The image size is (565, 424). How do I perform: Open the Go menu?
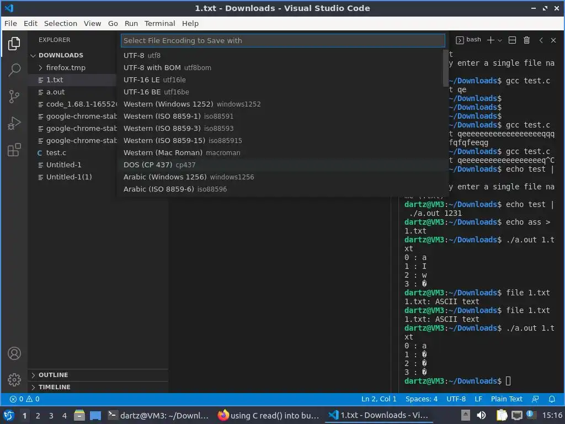click(113, 23)
